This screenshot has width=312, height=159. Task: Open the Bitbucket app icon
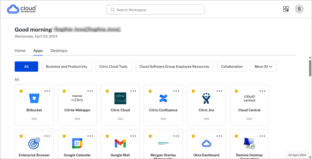(34, 98)
